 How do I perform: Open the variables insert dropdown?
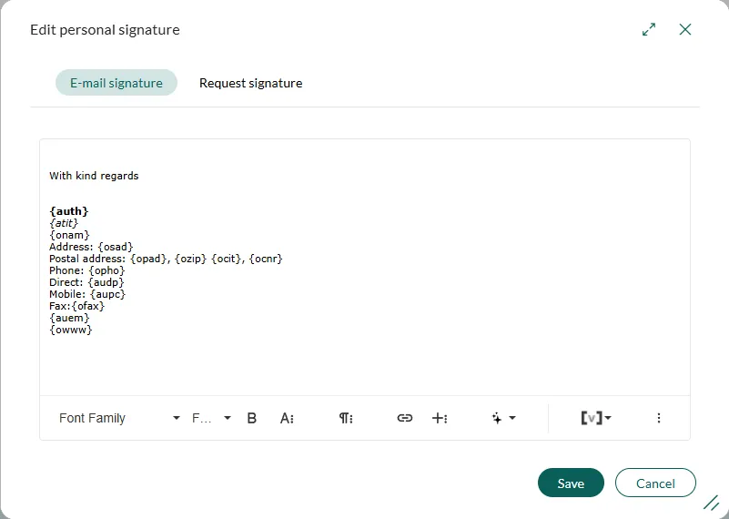click(x=596, y=418)
